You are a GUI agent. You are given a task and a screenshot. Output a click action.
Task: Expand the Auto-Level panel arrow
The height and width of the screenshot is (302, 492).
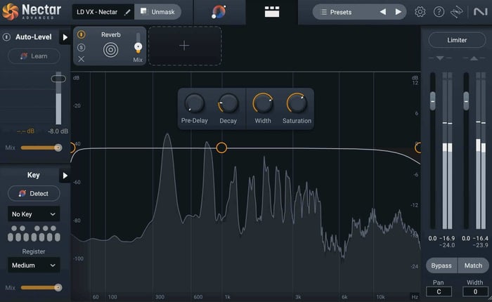pos(65,37)
